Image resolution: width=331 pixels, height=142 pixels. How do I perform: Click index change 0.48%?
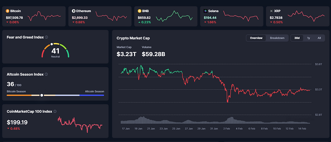[x=14, y=128]
